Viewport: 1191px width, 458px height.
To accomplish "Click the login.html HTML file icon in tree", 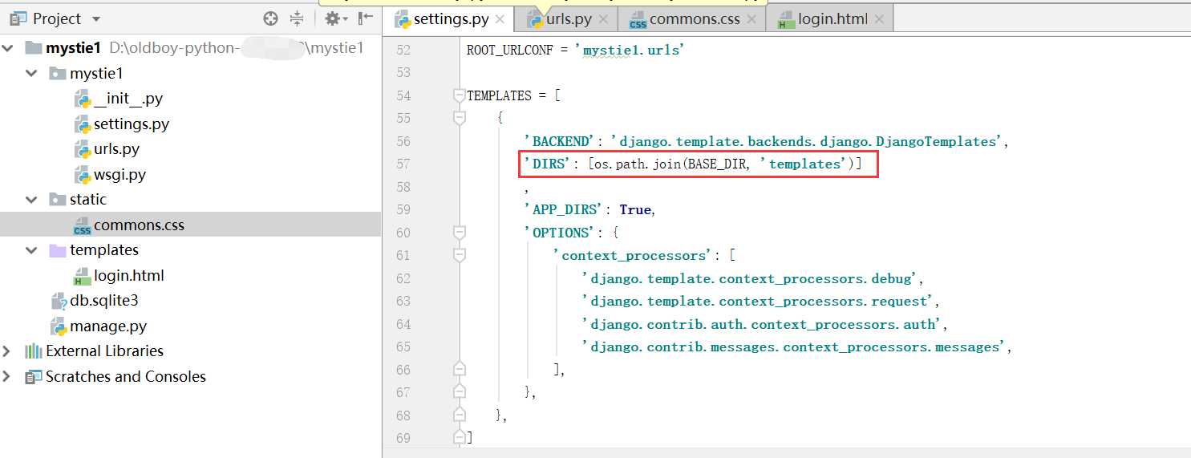I will pos(82,277).
